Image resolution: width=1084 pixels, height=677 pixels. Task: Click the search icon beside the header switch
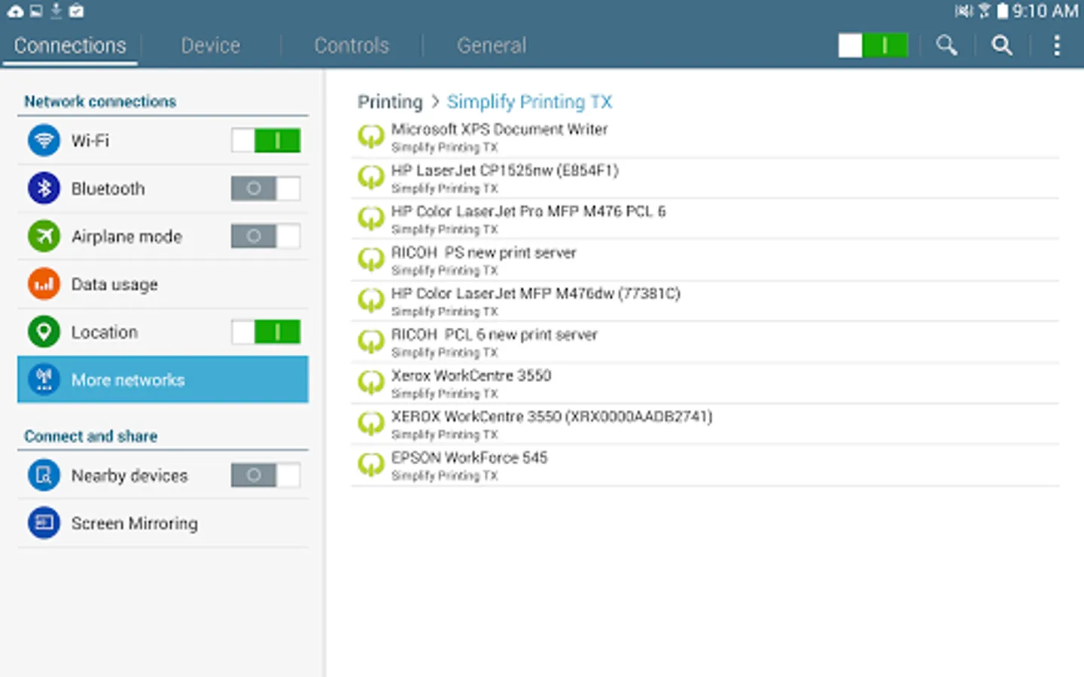coord(947,45)
